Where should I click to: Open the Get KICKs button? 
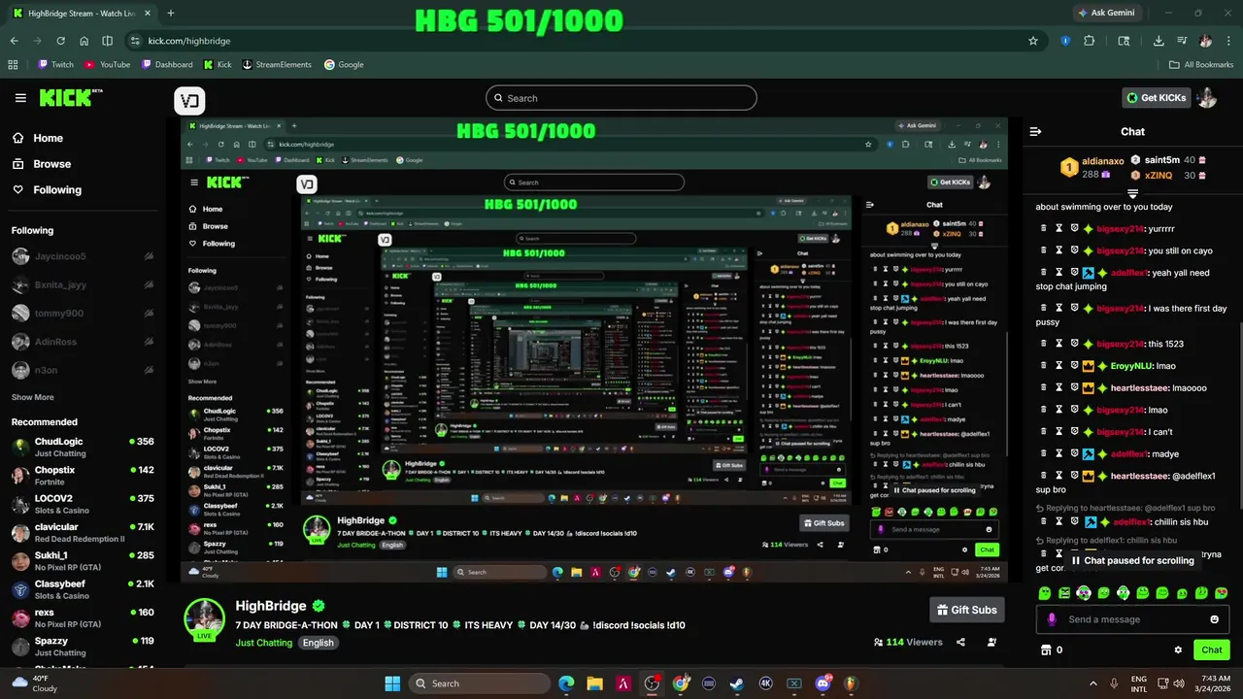(1156, 98)
